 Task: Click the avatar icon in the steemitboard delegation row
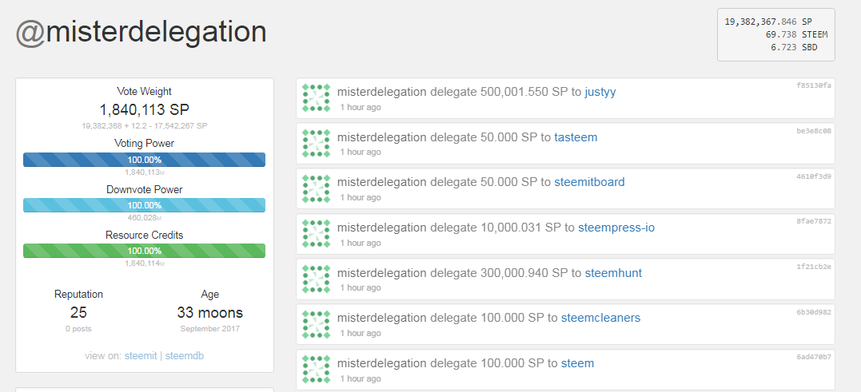click(317, 188)
